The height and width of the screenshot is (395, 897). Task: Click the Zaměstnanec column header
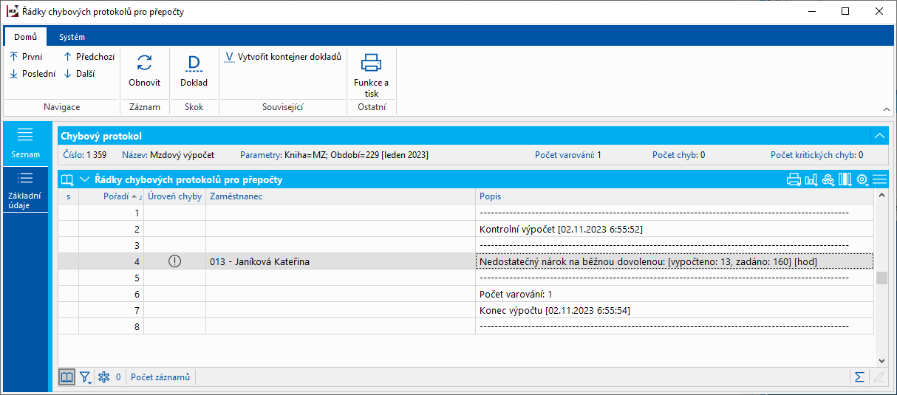point(341,196)
